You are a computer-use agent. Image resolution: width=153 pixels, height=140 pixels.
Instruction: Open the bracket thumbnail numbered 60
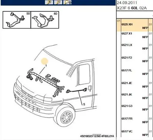point(45,20)
